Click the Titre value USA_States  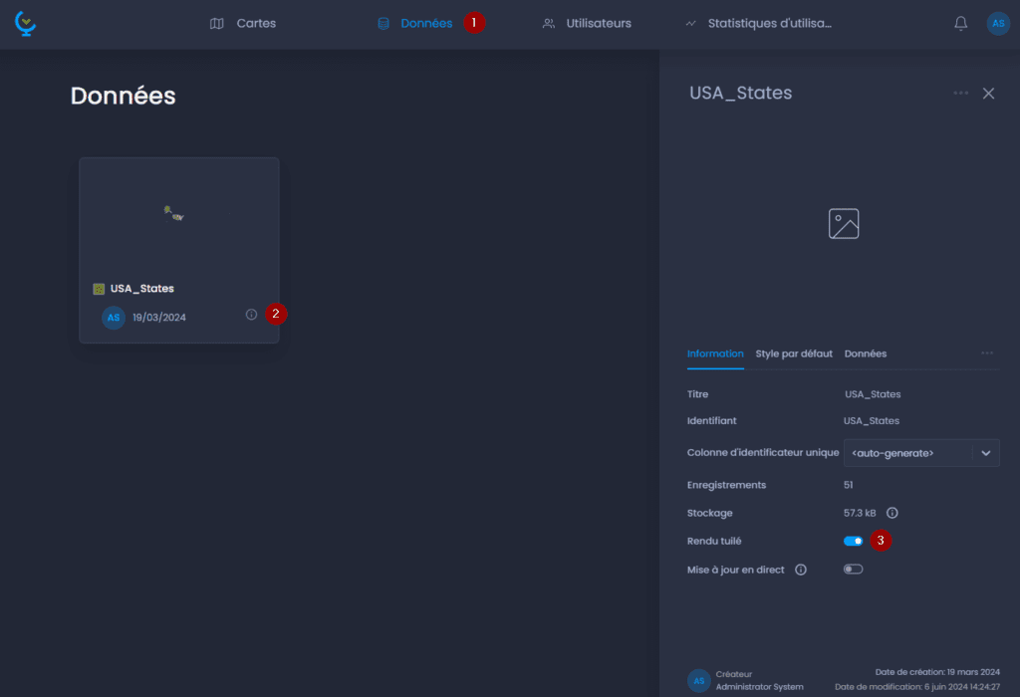873,394
